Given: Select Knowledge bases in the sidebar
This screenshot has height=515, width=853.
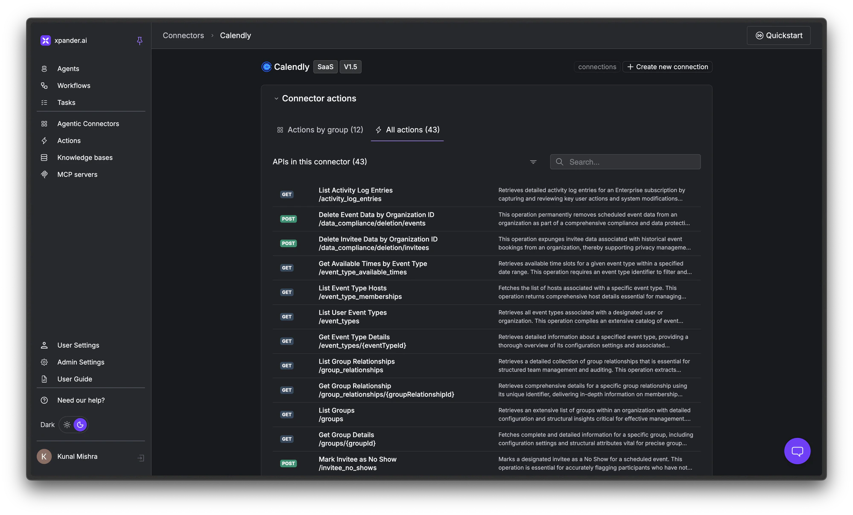Looking at the screenshot, I should point(85,157).
